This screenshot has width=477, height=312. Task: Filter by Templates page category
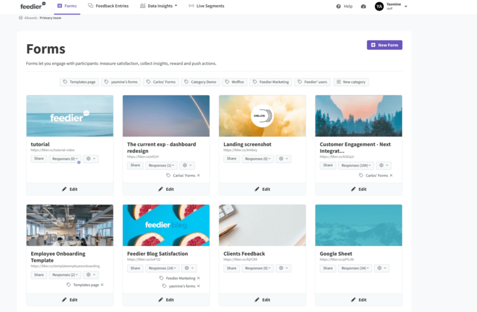(x=79, y=82)
